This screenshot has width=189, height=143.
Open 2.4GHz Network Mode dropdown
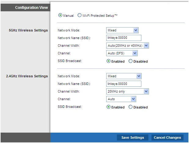pos(124,76)
